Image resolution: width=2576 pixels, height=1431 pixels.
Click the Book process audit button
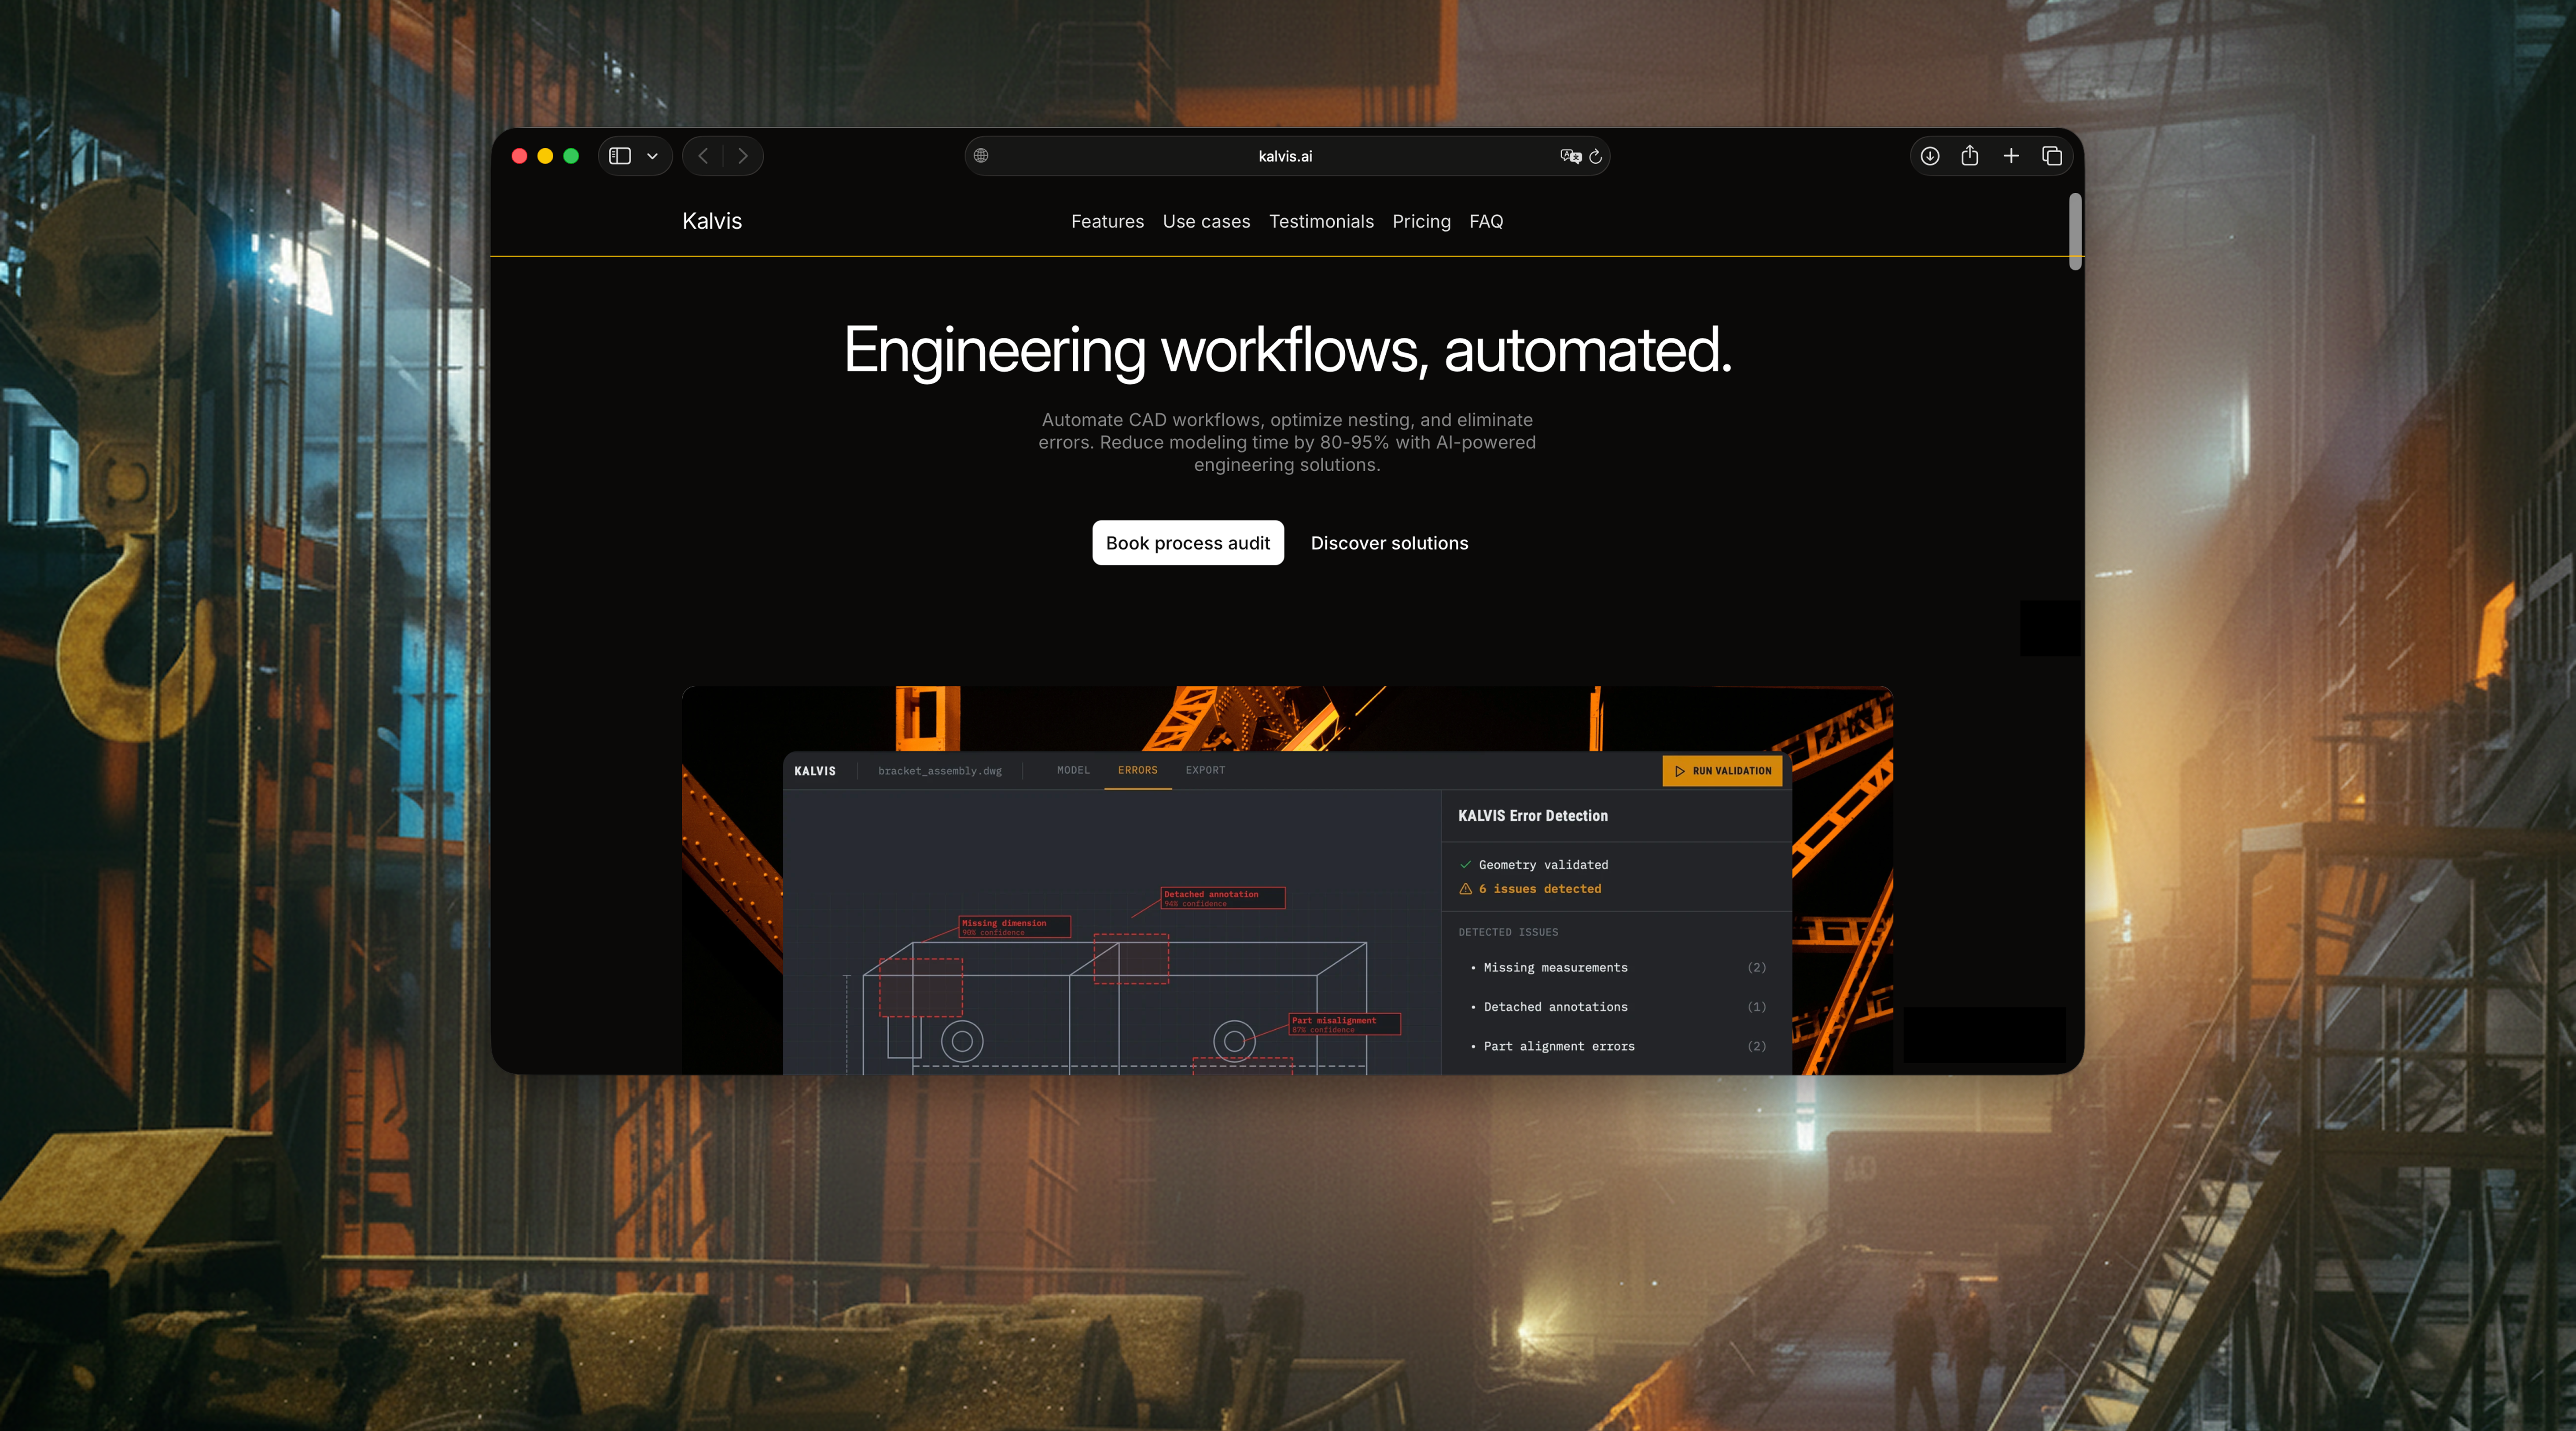click(x=1188, y=543)
